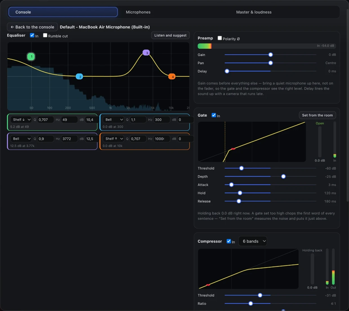Click the Gate threshold value '-60 dB'

(330, 168)
